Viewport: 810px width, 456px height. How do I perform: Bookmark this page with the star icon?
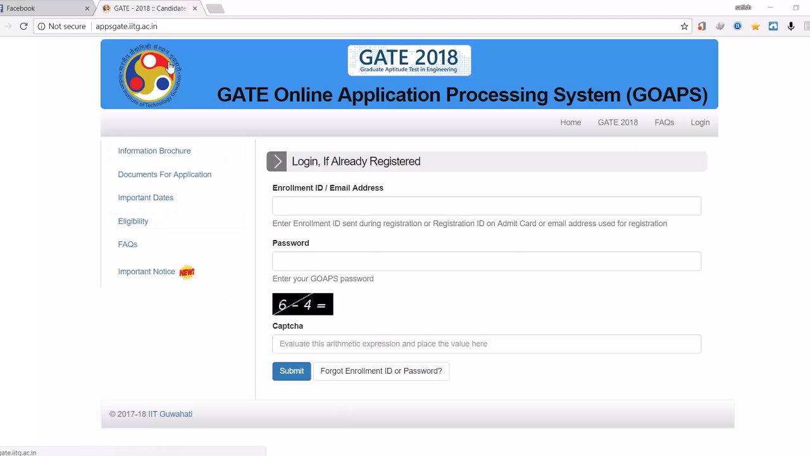point(684,26)
